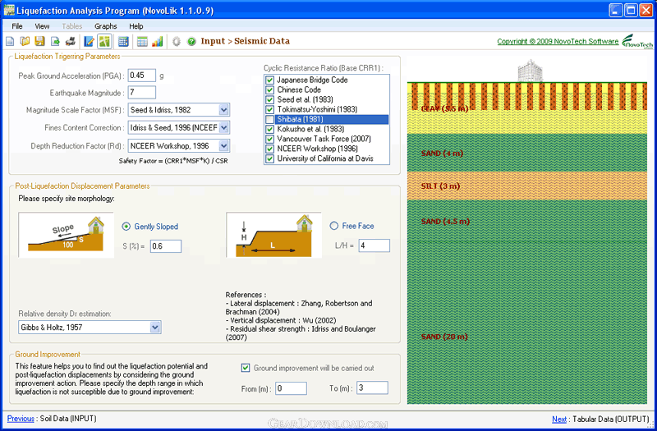Click the settings gear toolbar icon
Image resolution: width=657 pixels, height=431 pixels.
click(x=177, y=41)
